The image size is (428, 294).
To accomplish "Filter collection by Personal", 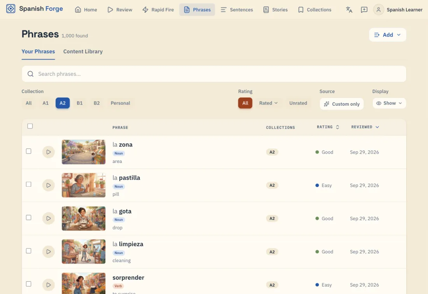I will 120,103.
